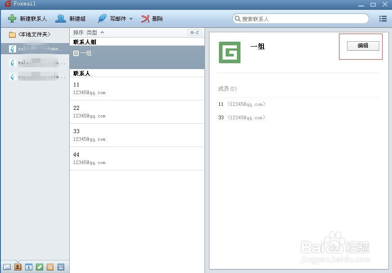Click the list view icon near the search bar
Image resolution: width=392 pixels, height=273 pixels.
coord(383,18)
